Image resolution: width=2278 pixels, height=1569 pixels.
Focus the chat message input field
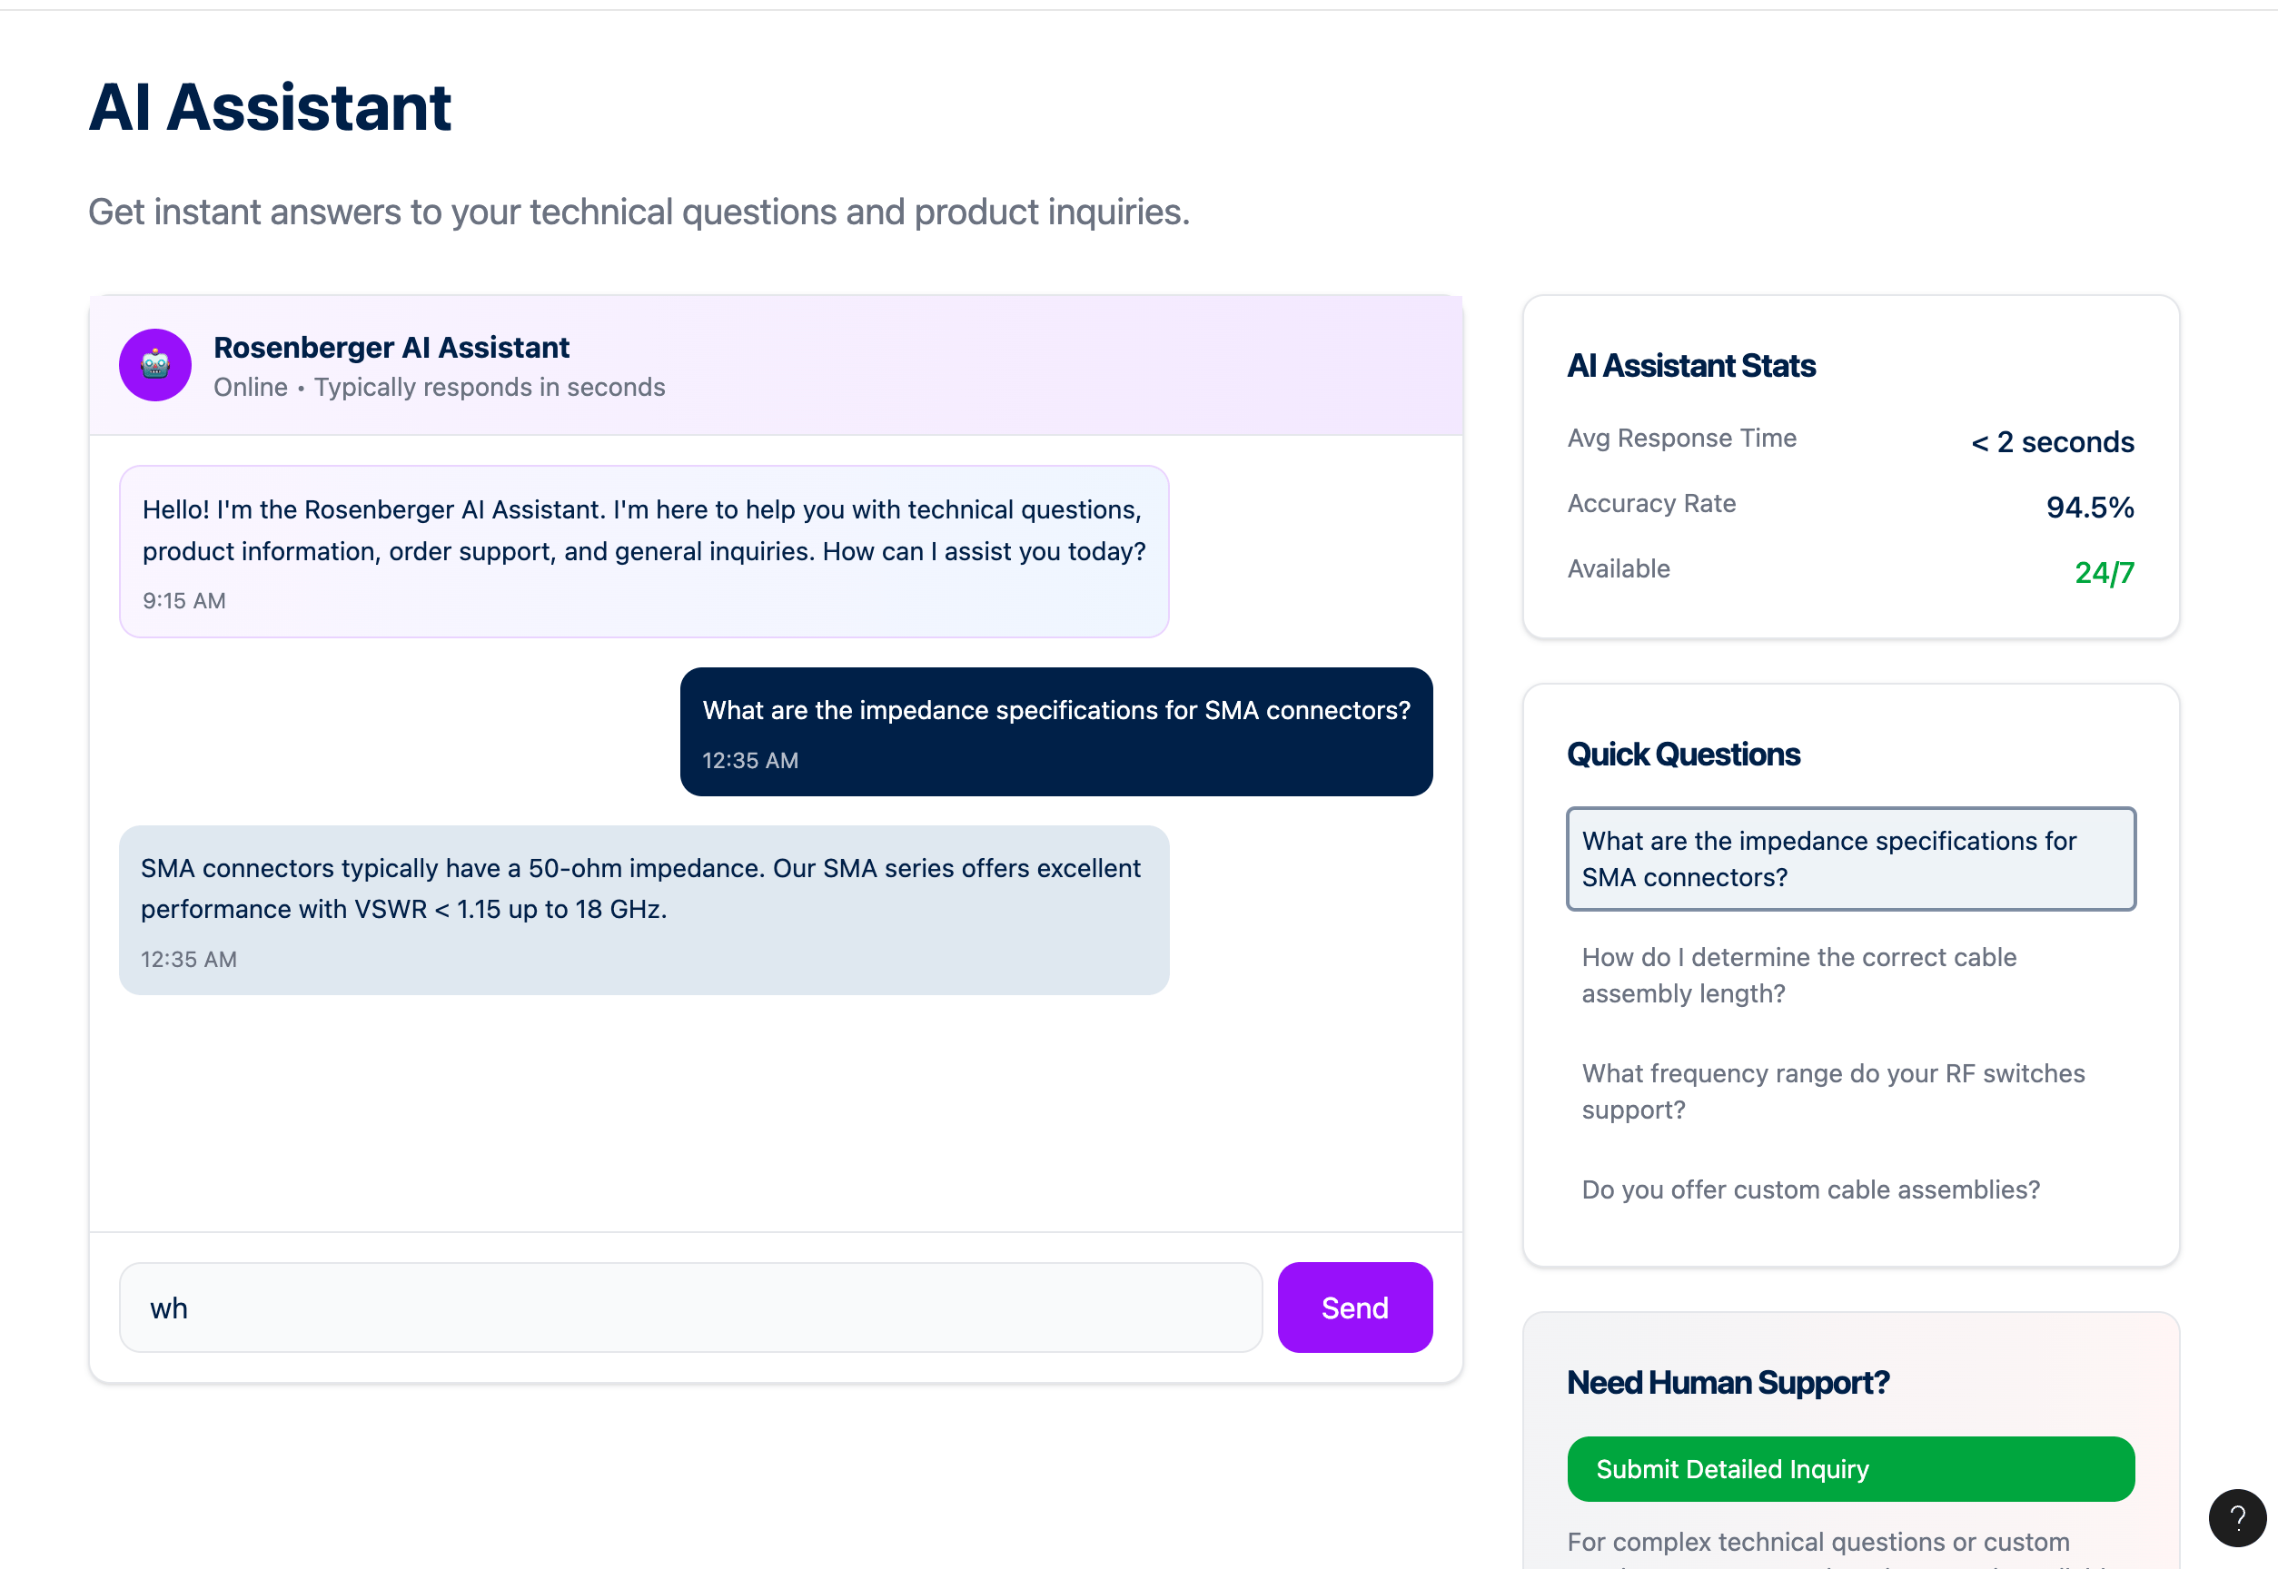coord(690,1307)
